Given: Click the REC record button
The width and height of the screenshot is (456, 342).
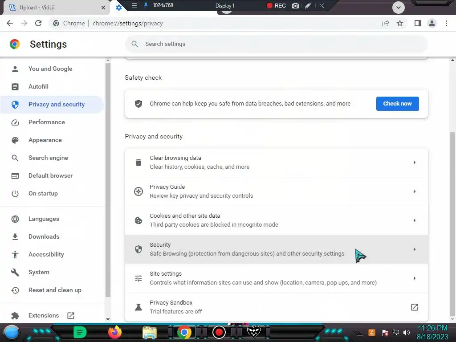Looking at the screenshot, I should pyautogui.click(x=276, y=5).
